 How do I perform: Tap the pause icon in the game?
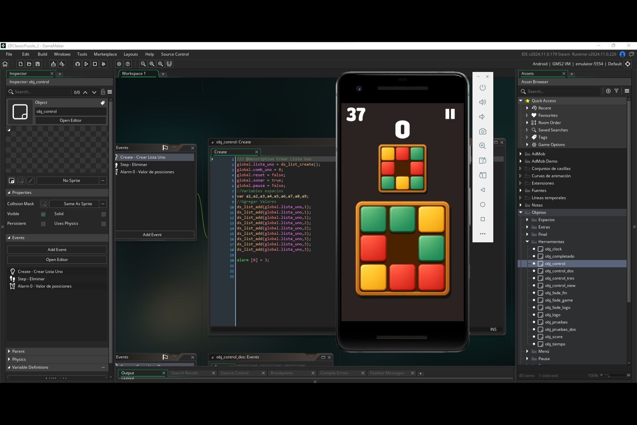[450, 114]
